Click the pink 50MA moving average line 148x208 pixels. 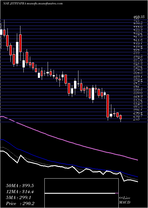coord(69,142)
